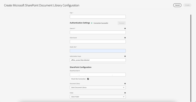Click the Client Id info icon
The width and height of the screenshot is (196, 102).
[125, 28]
